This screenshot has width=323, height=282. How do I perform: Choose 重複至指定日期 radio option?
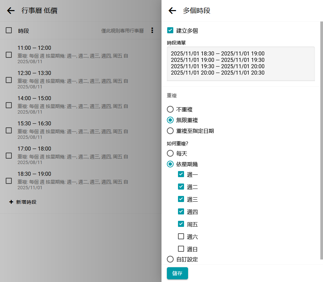point(170,131)
